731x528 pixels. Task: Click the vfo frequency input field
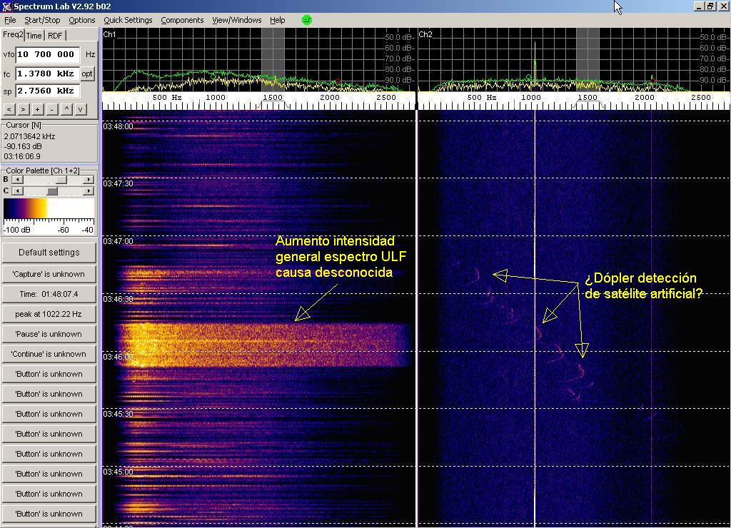click(x=47, y=54)
